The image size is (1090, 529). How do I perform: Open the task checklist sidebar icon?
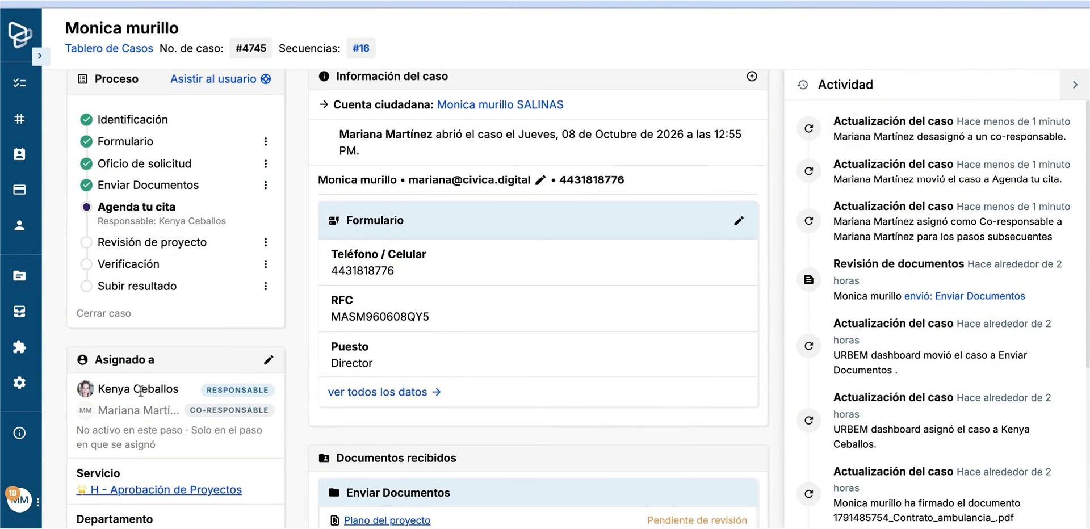pos(19,83)
